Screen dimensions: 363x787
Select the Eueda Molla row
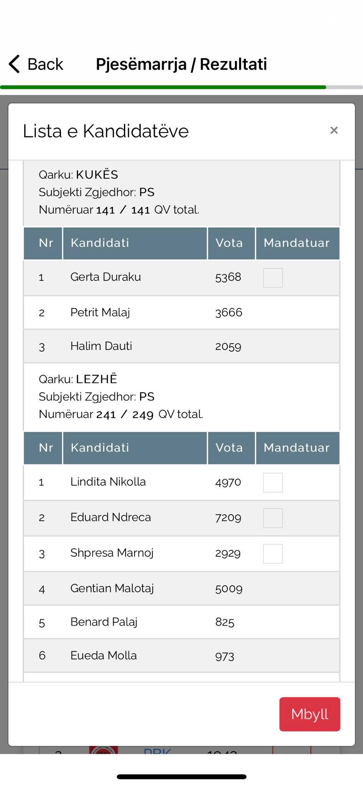(x=181, y=656)
